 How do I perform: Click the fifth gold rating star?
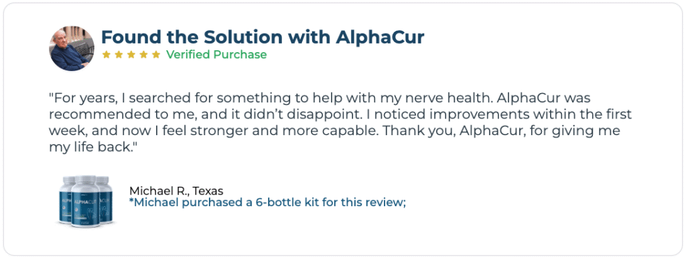pos(156,55)
